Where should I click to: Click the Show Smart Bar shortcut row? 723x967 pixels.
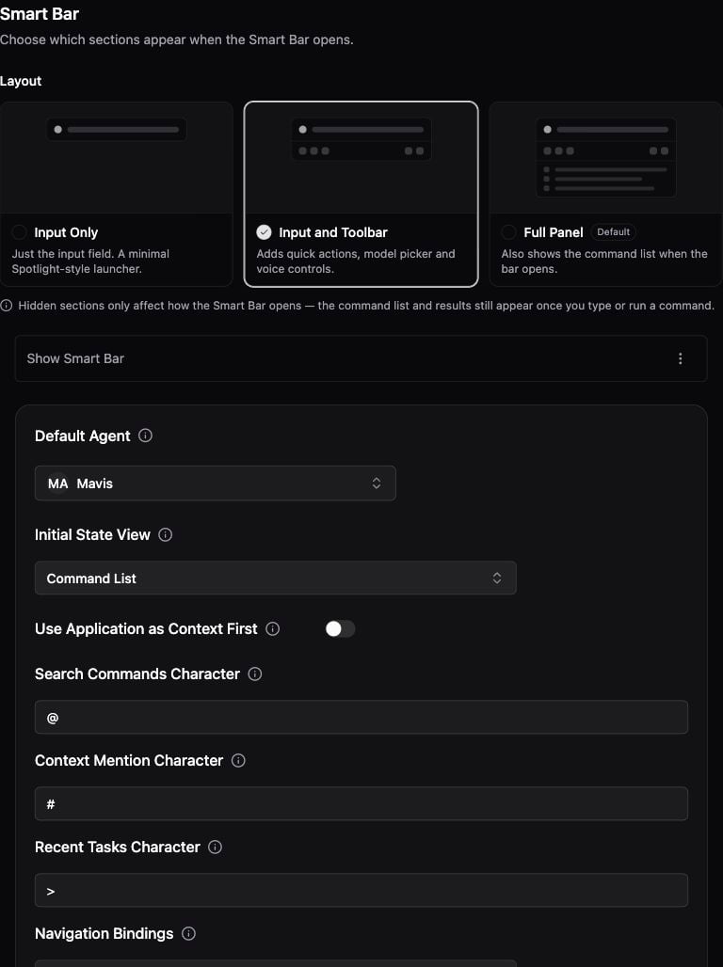pos(361,358)
